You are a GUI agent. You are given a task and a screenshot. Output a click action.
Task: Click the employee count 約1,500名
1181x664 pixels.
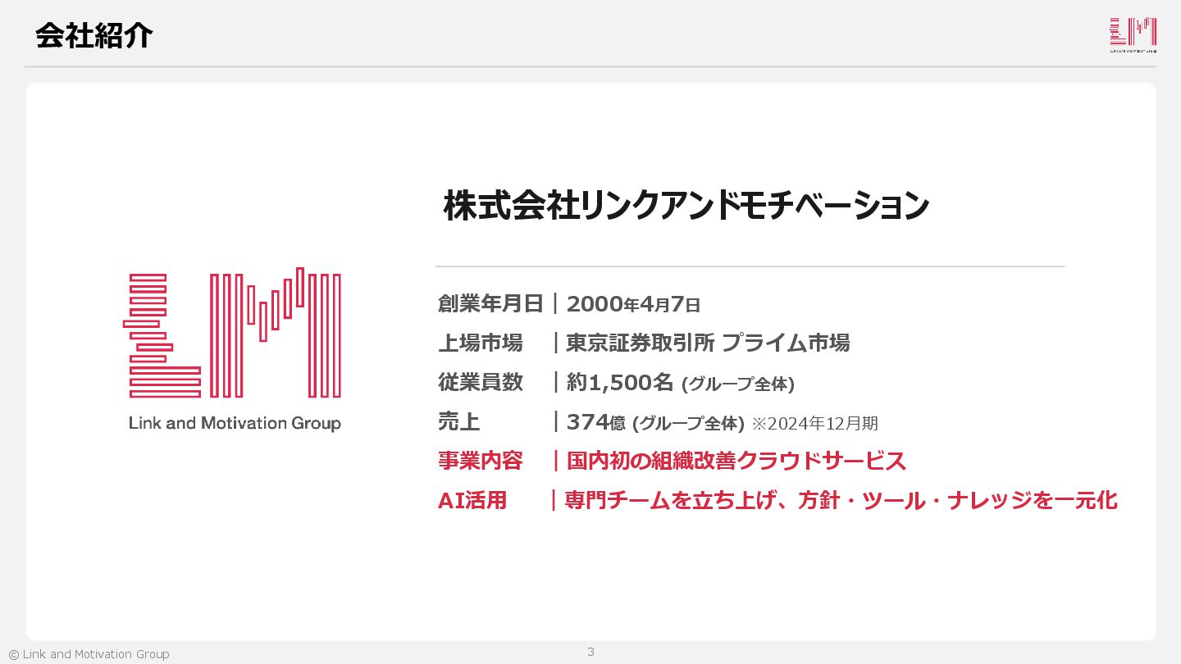tap(620, 382)
